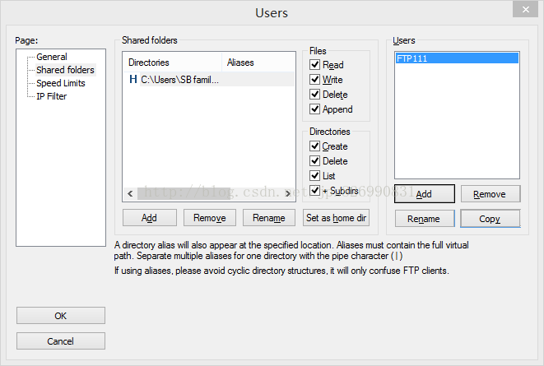Viewport: 544px width, 366px height.
Task: Rename the selected user
Action: [425, 219]
